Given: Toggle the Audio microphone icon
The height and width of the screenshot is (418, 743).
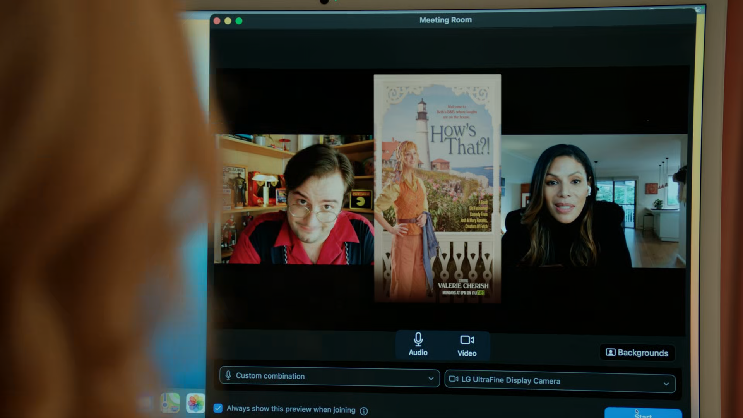Looking at the screenshot, I should click(418, 339).
